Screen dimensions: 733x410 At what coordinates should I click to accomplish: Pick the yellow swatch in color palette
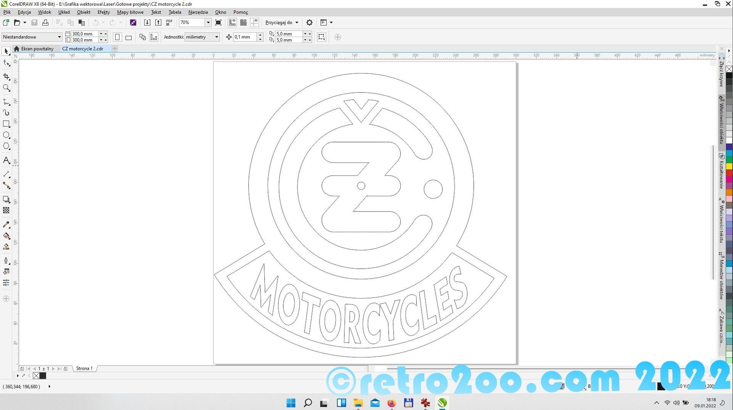coord(729,166)
